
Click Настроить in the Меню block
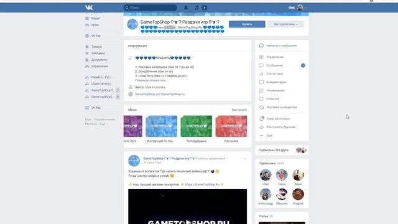(x=239, y=110)
